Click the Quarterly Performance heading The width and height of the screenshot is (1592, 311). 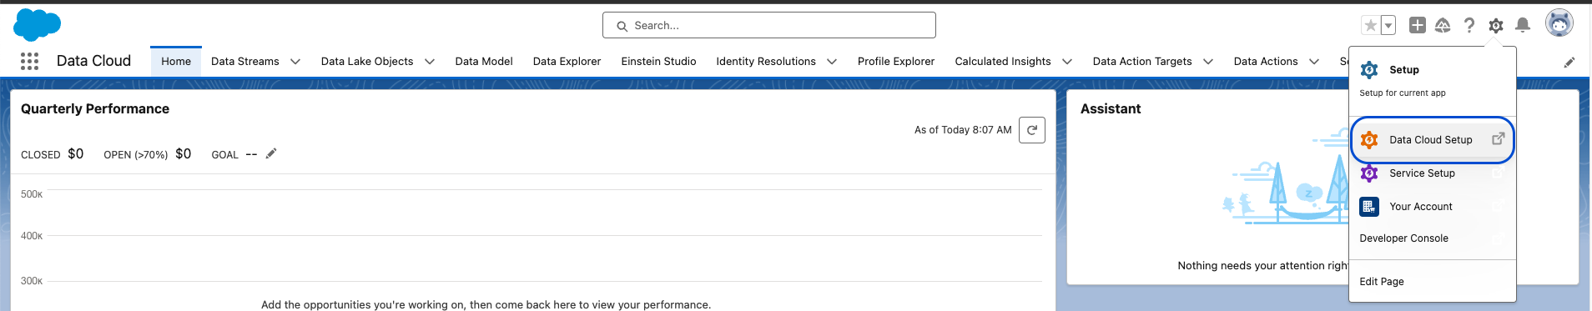[95, 109]
